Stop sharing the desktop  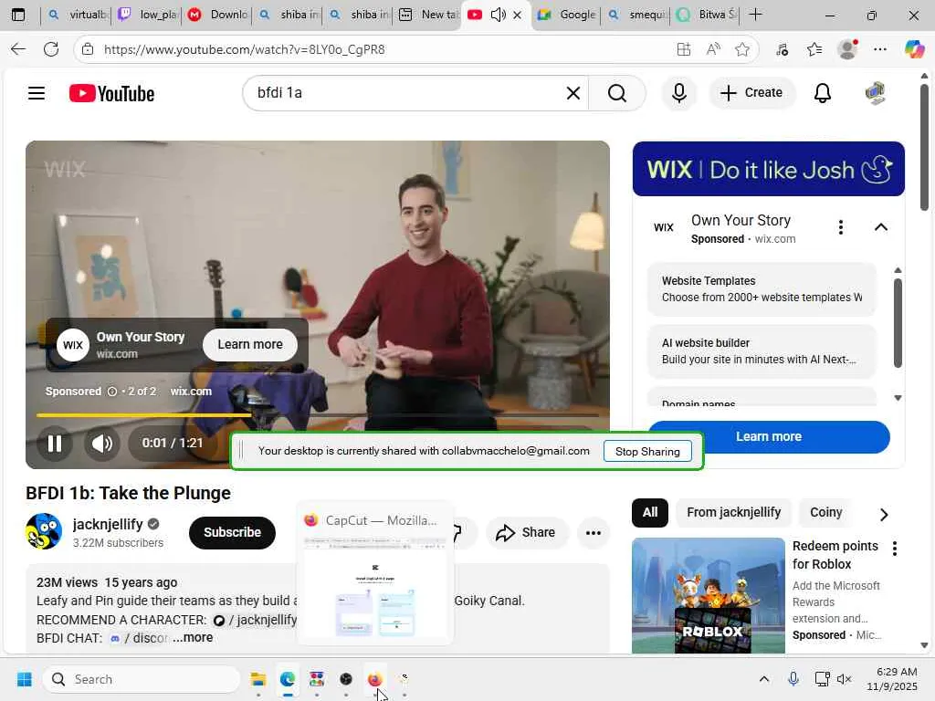(647, 451)
